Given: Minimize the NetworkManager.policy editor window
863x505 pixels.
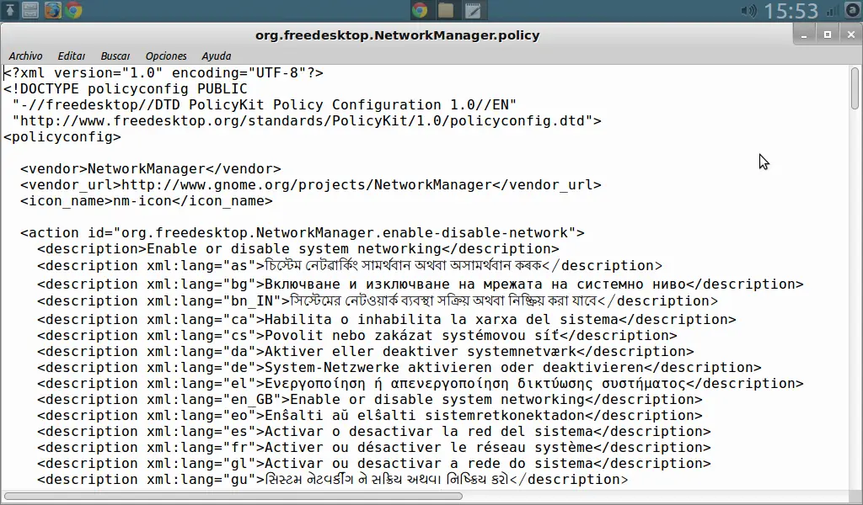Looking at the screenshot, I should pos(804,35).
